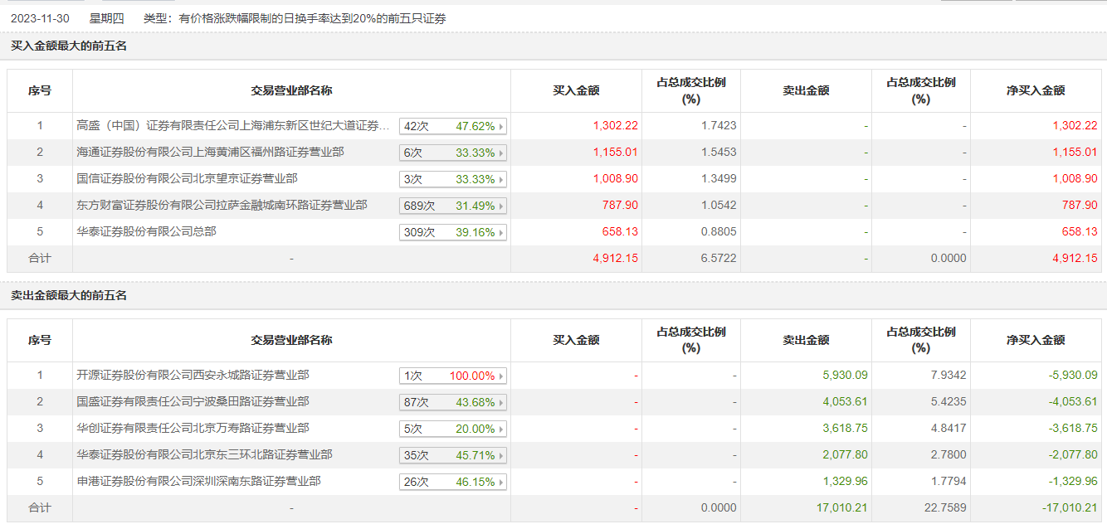
Task: Click the 买入金额最大的前五名 section heading
Action: pos(69,46)
